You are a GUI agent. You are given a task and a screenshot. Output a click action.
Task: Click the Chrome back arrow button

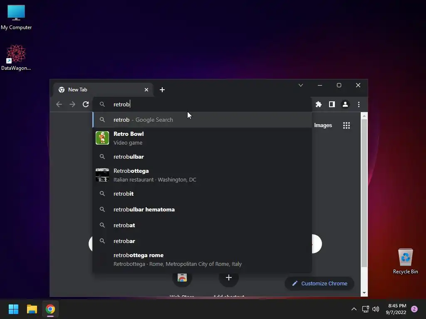point(59,104)
